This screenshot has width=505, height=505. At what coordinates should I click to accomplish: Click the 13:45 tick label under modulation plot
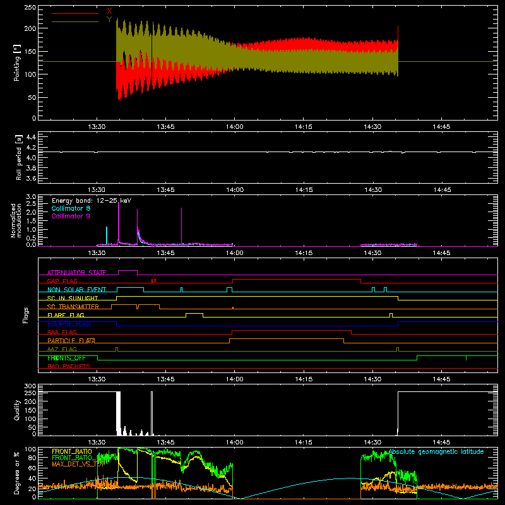[x=165, y=253]
